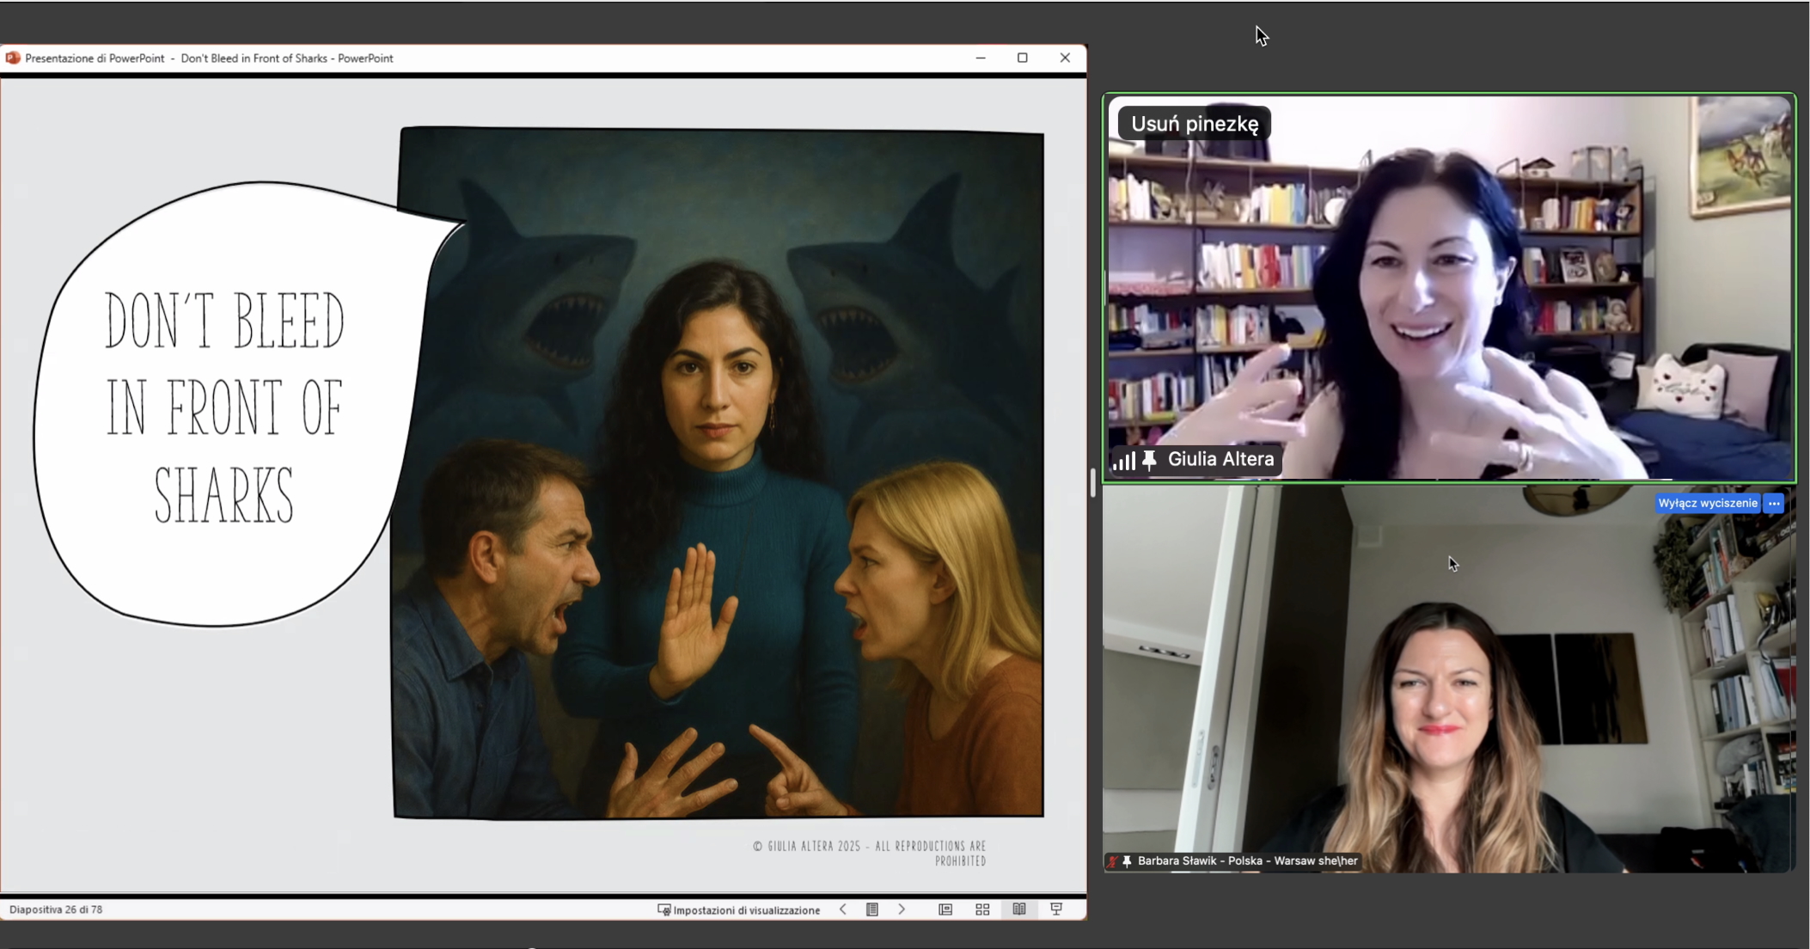Start Slide Show from status bar icon
This screenshot has height=949, width=1810.
pos(1056,909)
